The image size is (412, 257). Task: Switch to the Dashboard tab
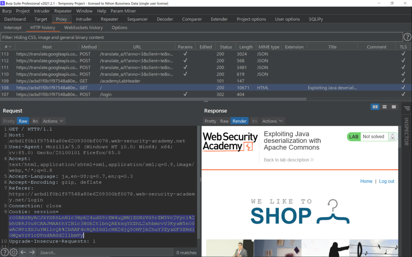pyautogui.click(x=15, y=19)
